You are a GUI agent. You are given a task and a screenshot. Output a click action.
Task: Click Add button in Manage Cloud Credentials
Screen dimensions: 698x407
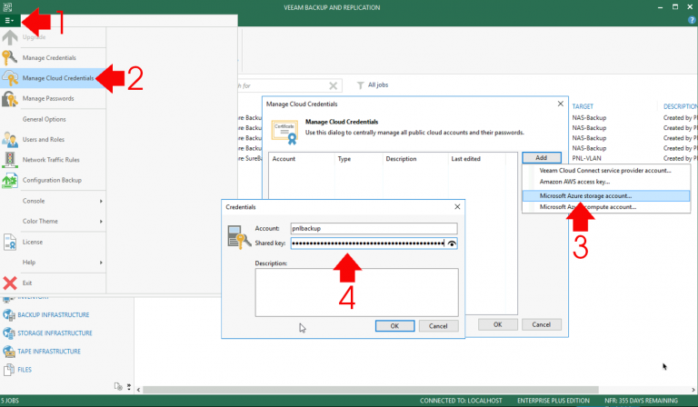(542, 157)
